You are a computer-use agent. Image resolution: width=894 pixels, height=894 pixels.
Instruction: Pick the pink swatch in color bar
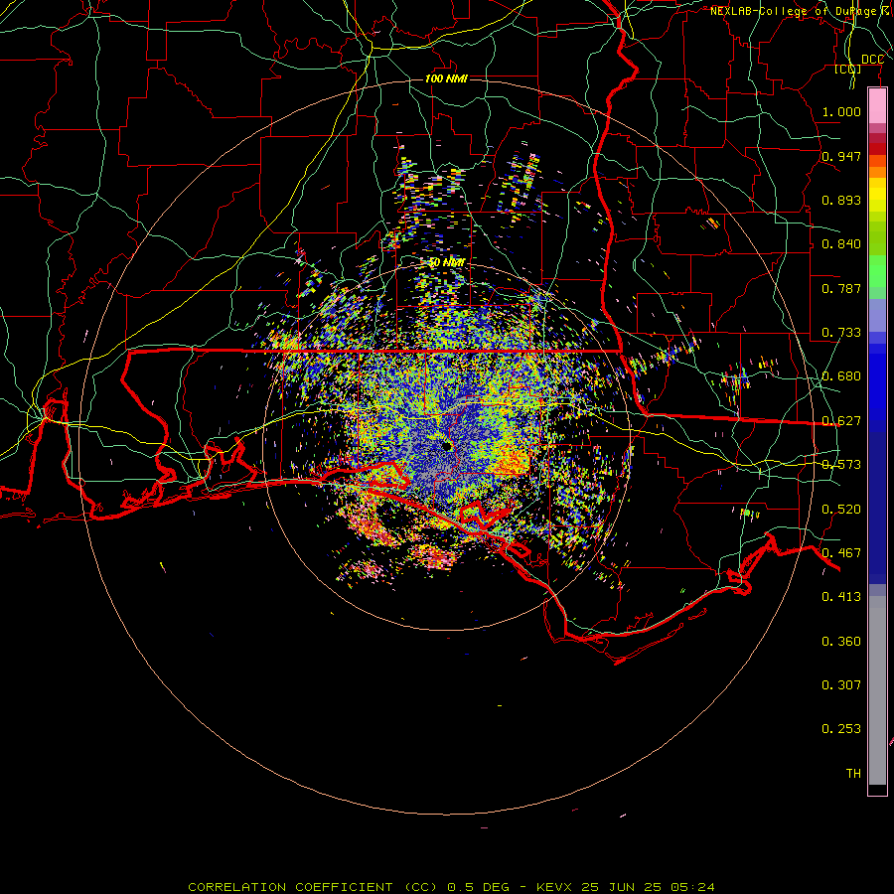(877, 106)
